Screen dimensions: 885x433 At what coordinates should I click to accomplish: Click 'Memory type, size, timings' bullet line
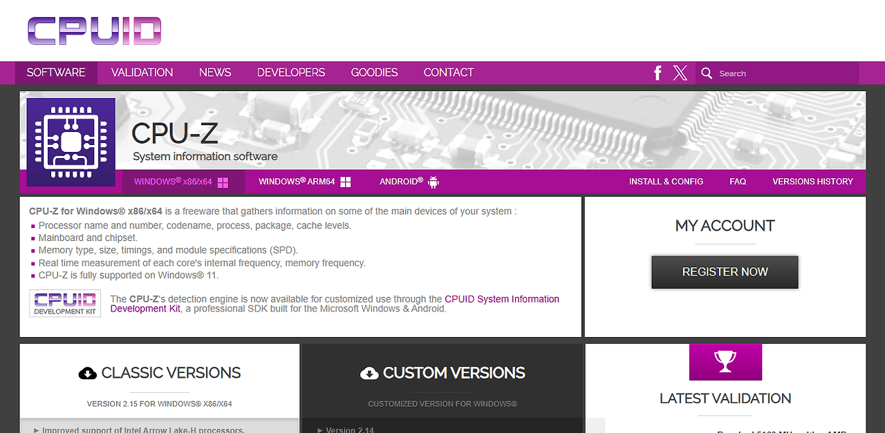point(168,250)
